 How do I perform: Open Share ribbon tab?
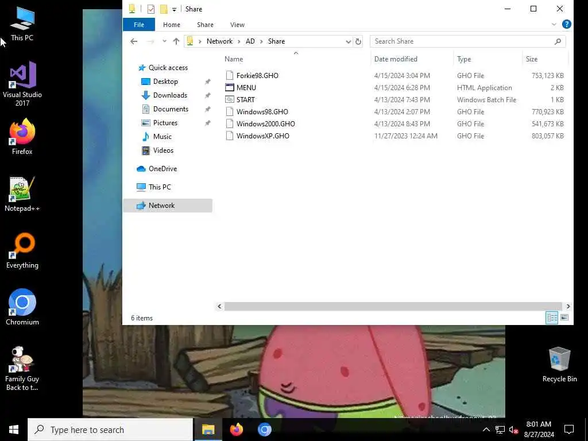click(205, 25)
